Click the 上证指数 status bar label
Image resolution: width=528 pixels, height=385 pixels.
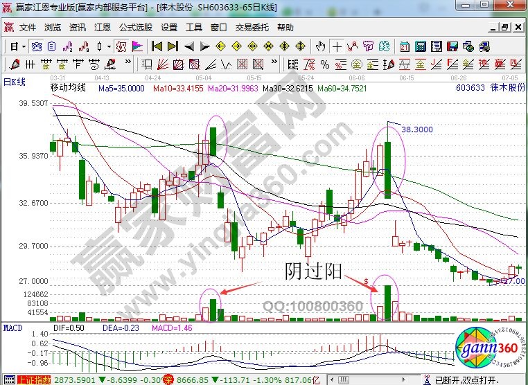(x=31, y=379)
